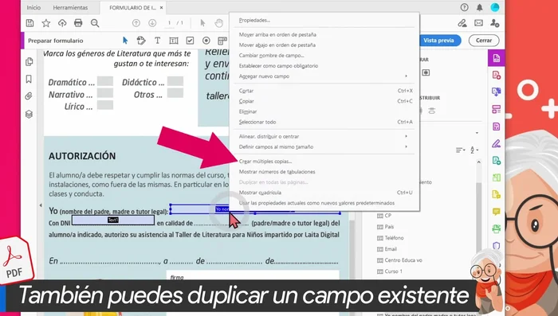
Task: Open notifications bell icon
Action: [479, 7]
